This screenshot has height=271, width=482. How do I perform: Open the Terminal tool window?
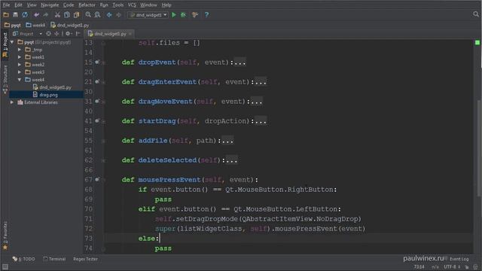point(54,259)
